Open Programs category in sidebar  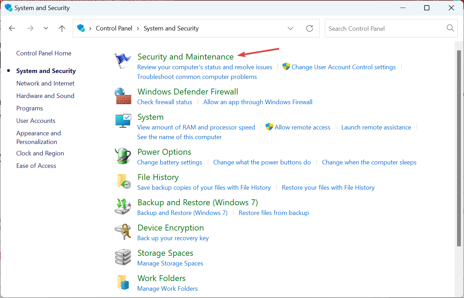29,108
